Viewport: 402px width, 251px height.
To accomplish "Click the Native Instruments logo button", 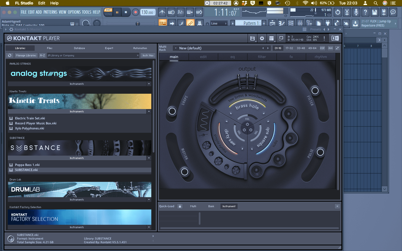I will (335, 38).
